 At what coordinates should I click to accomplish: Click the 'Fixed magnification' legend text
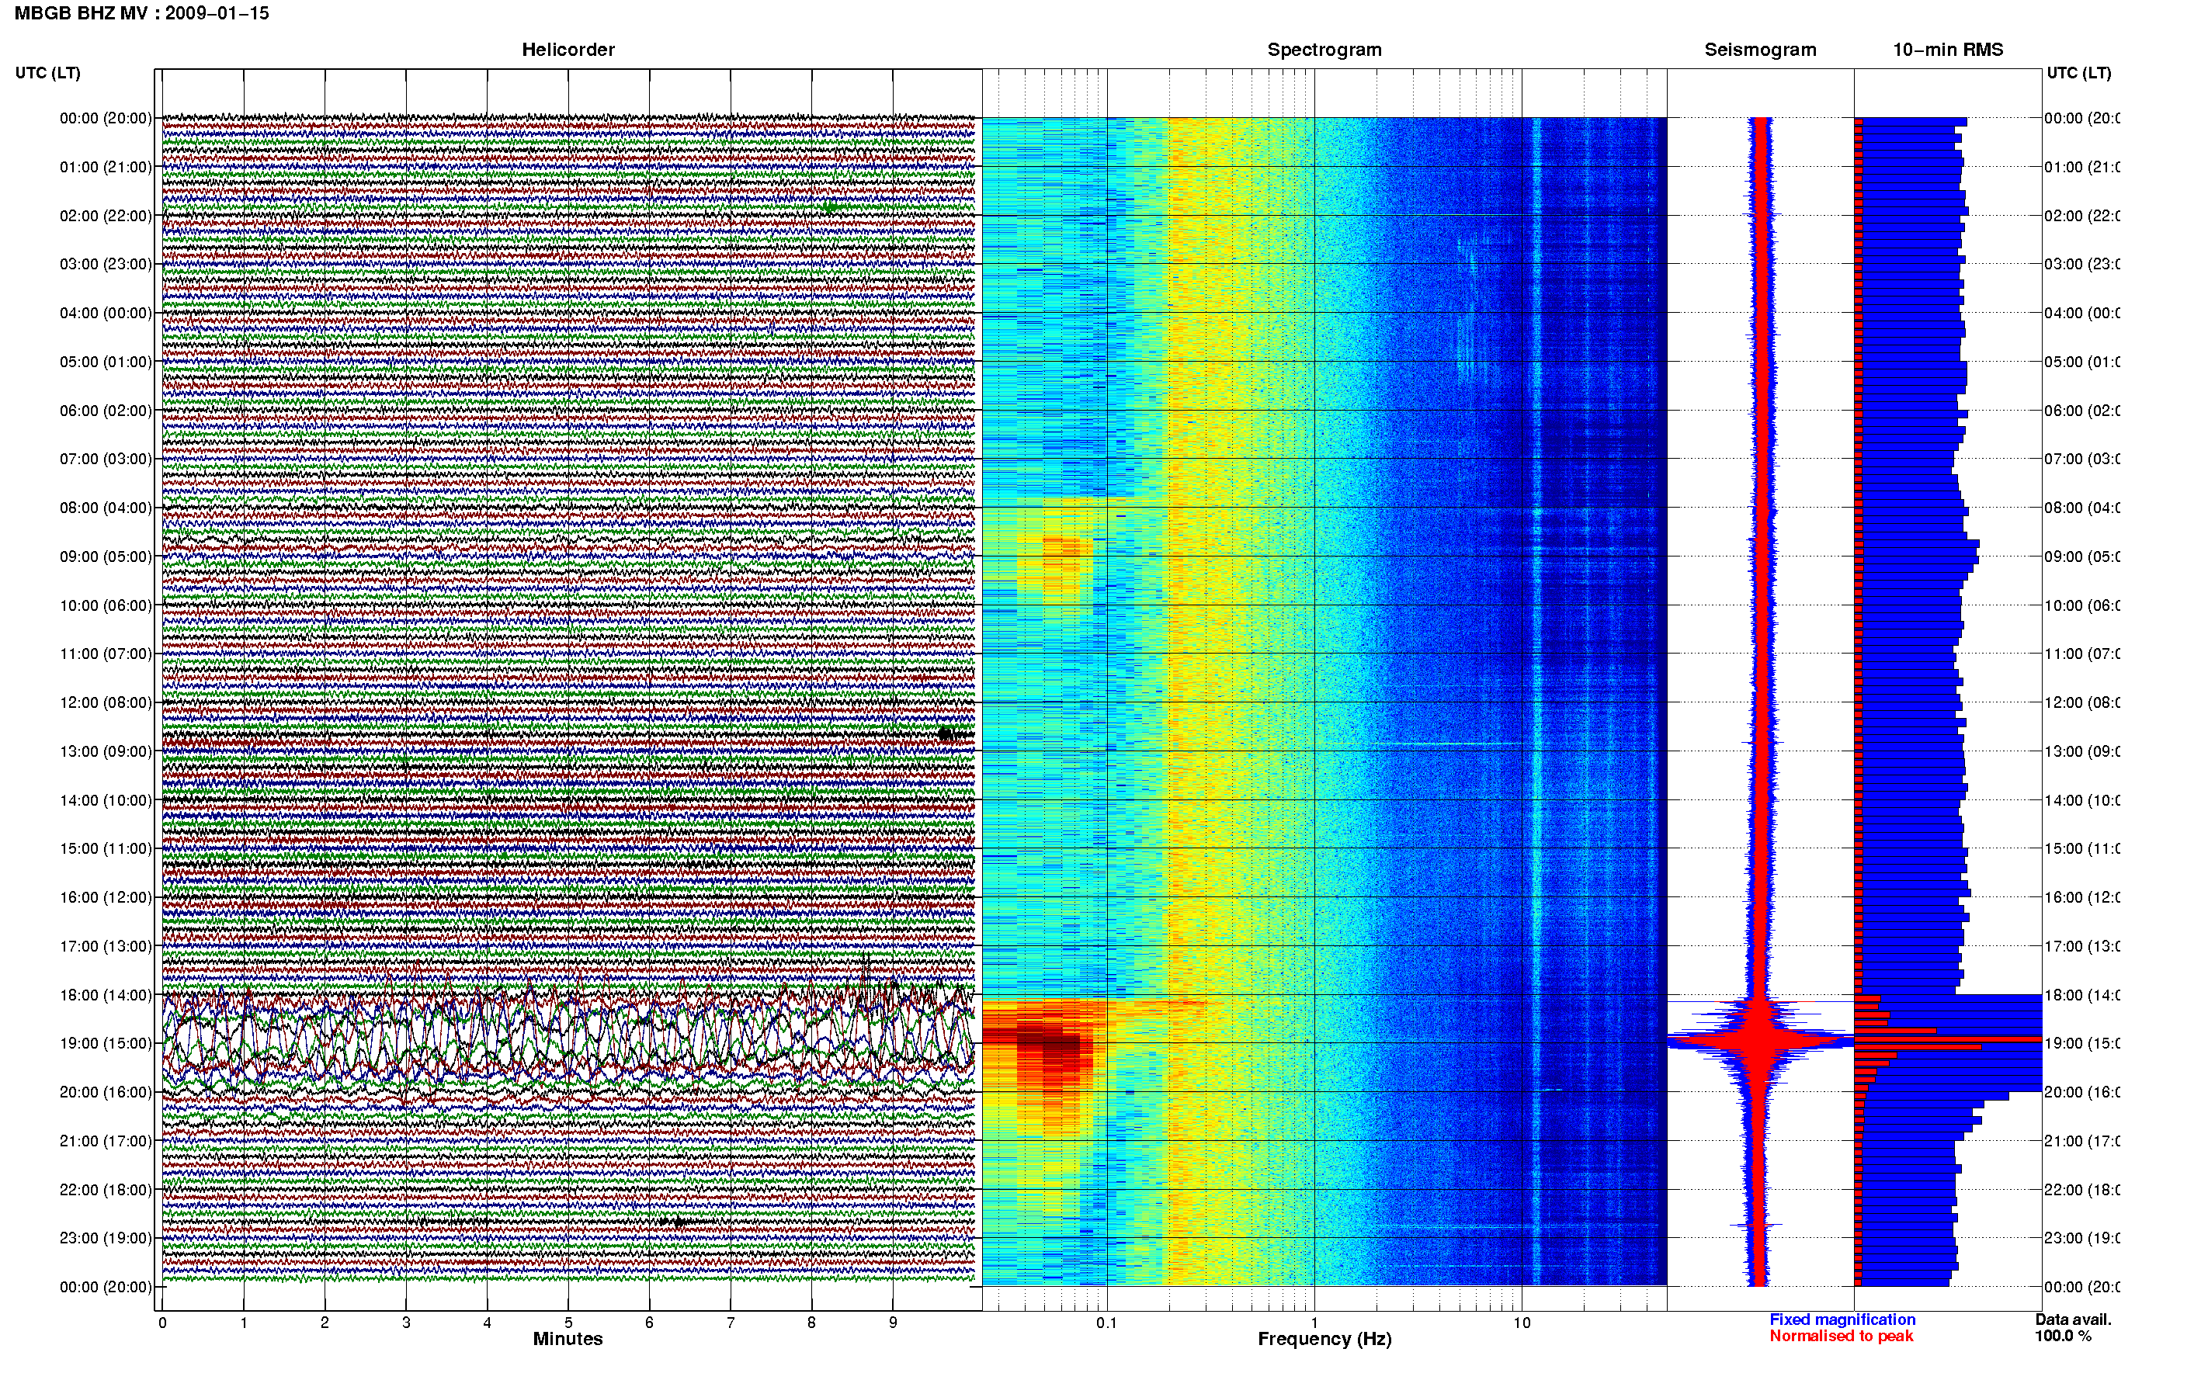click(x=1842, y=1319)
